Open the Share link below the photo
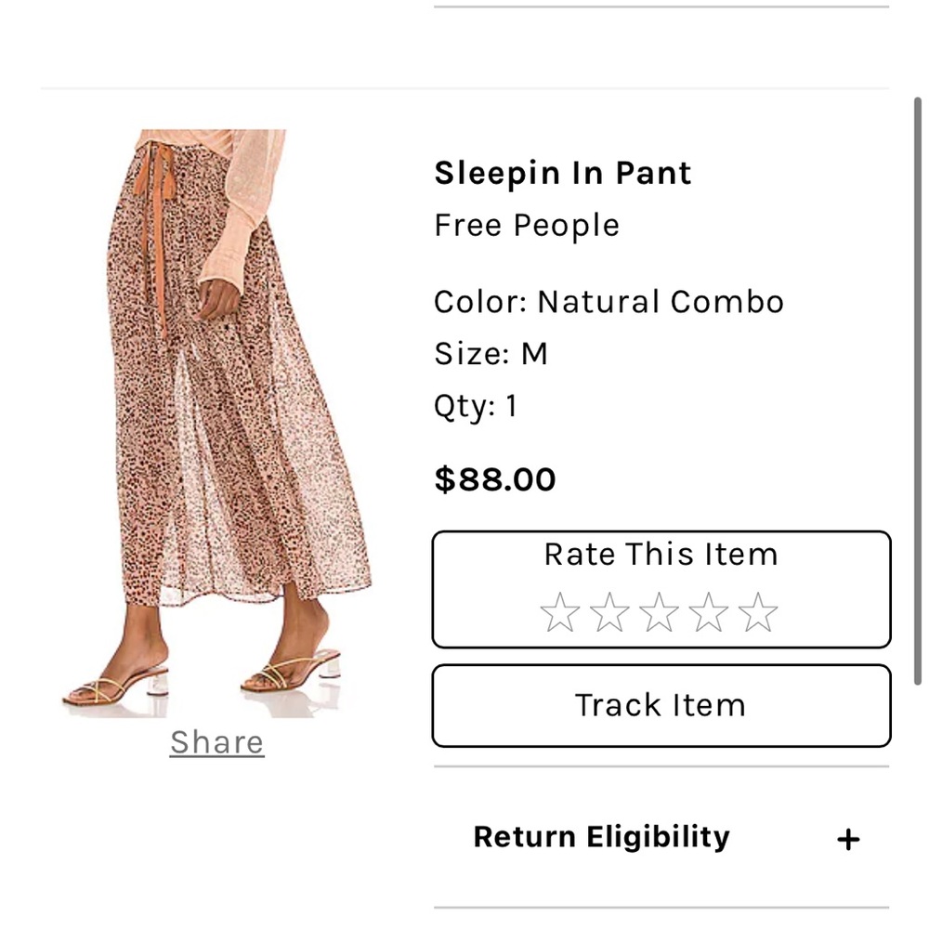 tap(216, 741)
